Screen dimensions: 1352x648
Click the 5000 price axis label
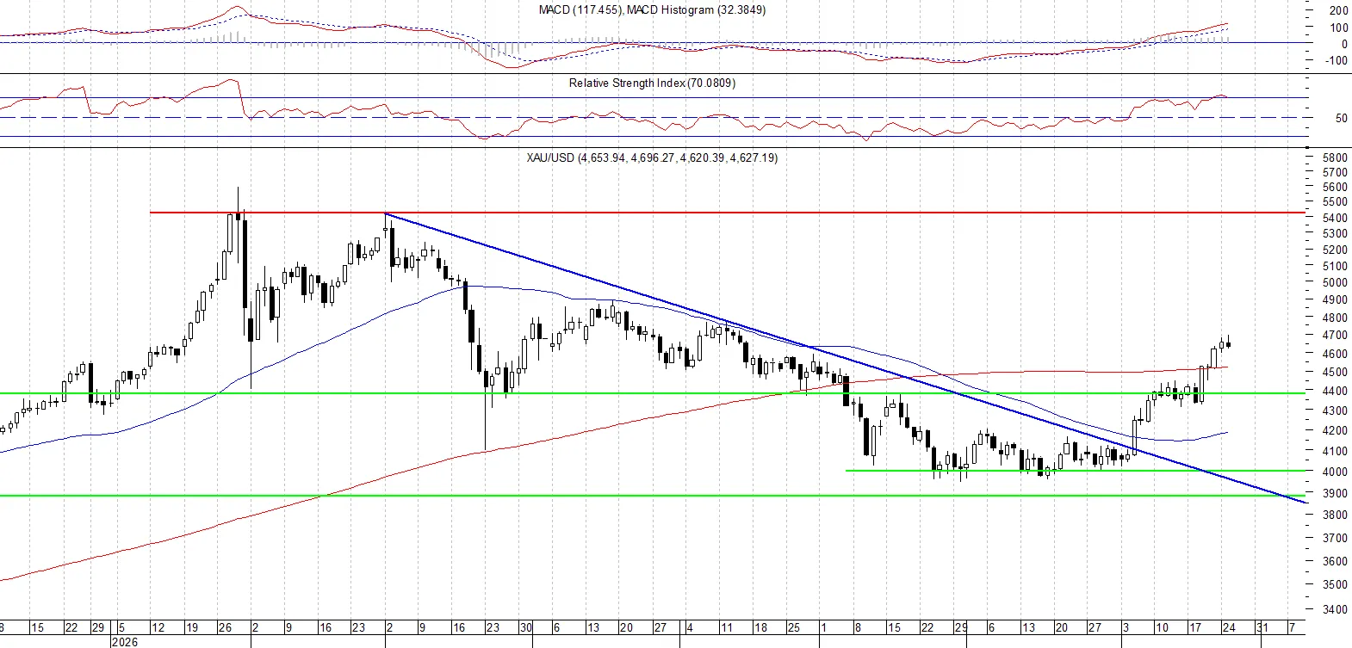click(x=1335, y=283)
